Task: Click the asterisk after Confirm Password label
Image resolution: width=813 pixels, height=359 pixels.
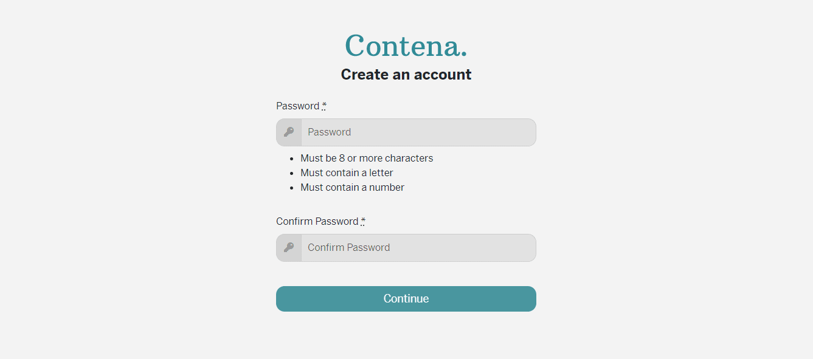Action: tap(363, 221)
